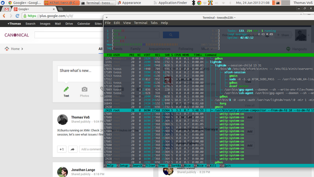Select the Xorg process row
The width and height of the screenshot is (314, 177).
tap(209, 103)
